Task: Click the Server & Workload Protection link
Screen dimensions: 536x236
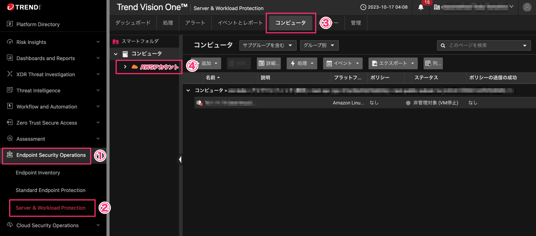Action: 51,208
